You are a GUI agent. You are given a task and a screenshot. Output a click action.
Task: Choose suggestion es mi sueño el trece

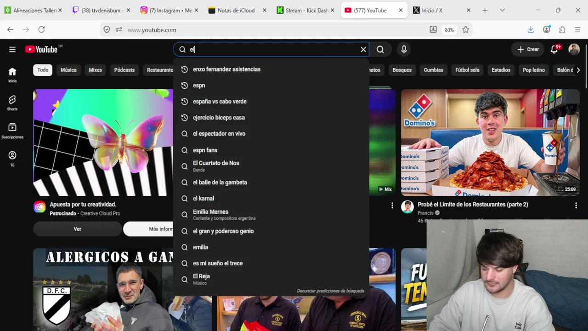[x=271, y=263]
